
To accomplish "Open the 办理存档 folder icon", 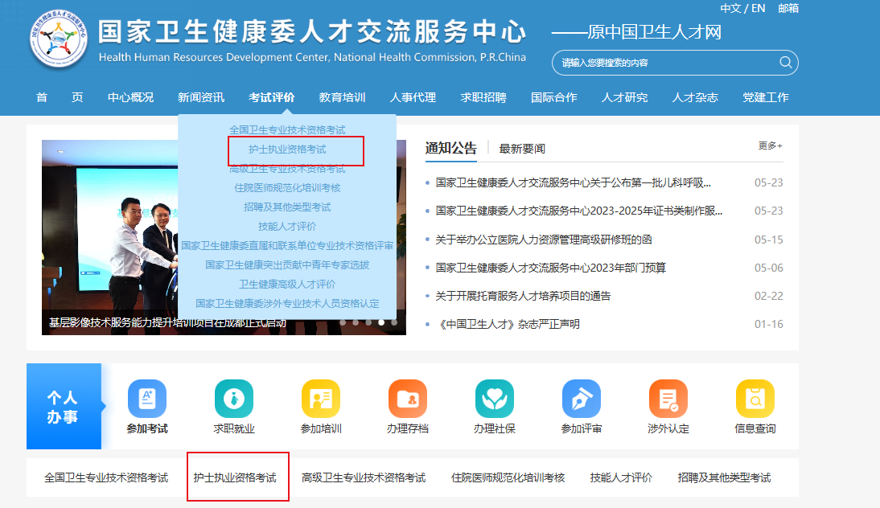I will (x=408, y=399).
